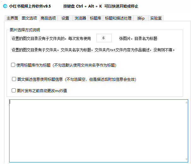
Task: Select the 换ip tab
Action: (x=141, y=18)
